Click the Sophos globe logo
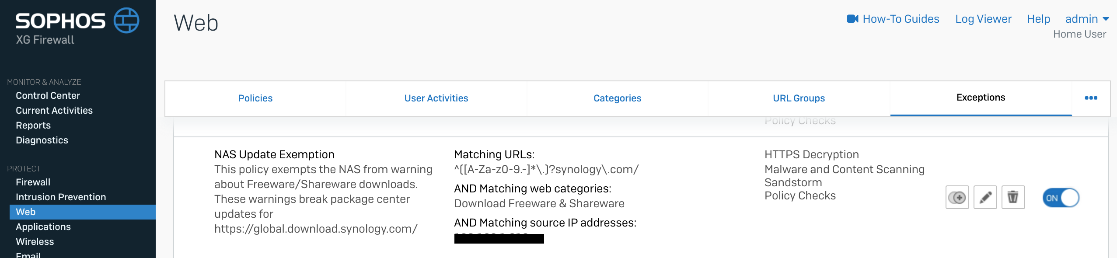 pyautogui.click(x=126, y=21)
